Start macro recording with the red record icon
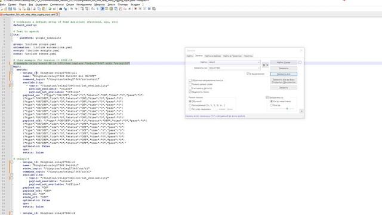382x215 pixels. click(x=135, y=9)
